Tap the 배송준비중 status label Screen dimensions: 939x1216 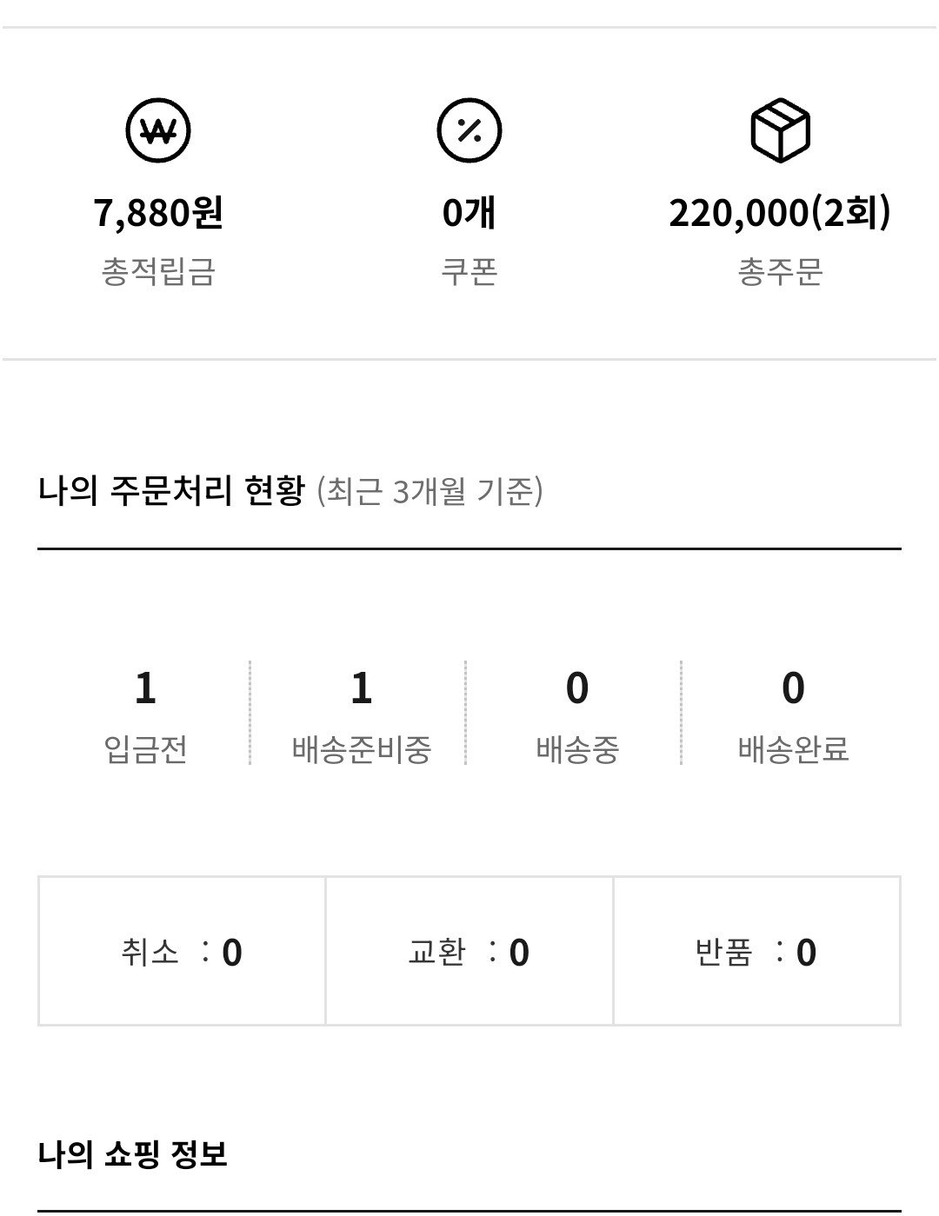361,748
